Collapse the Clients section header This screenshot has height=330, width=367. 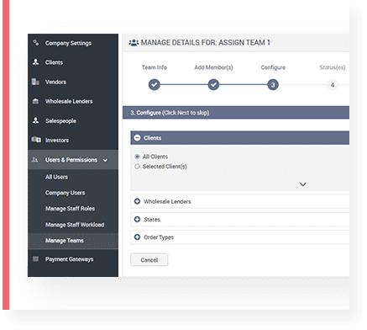pos(240,138)
